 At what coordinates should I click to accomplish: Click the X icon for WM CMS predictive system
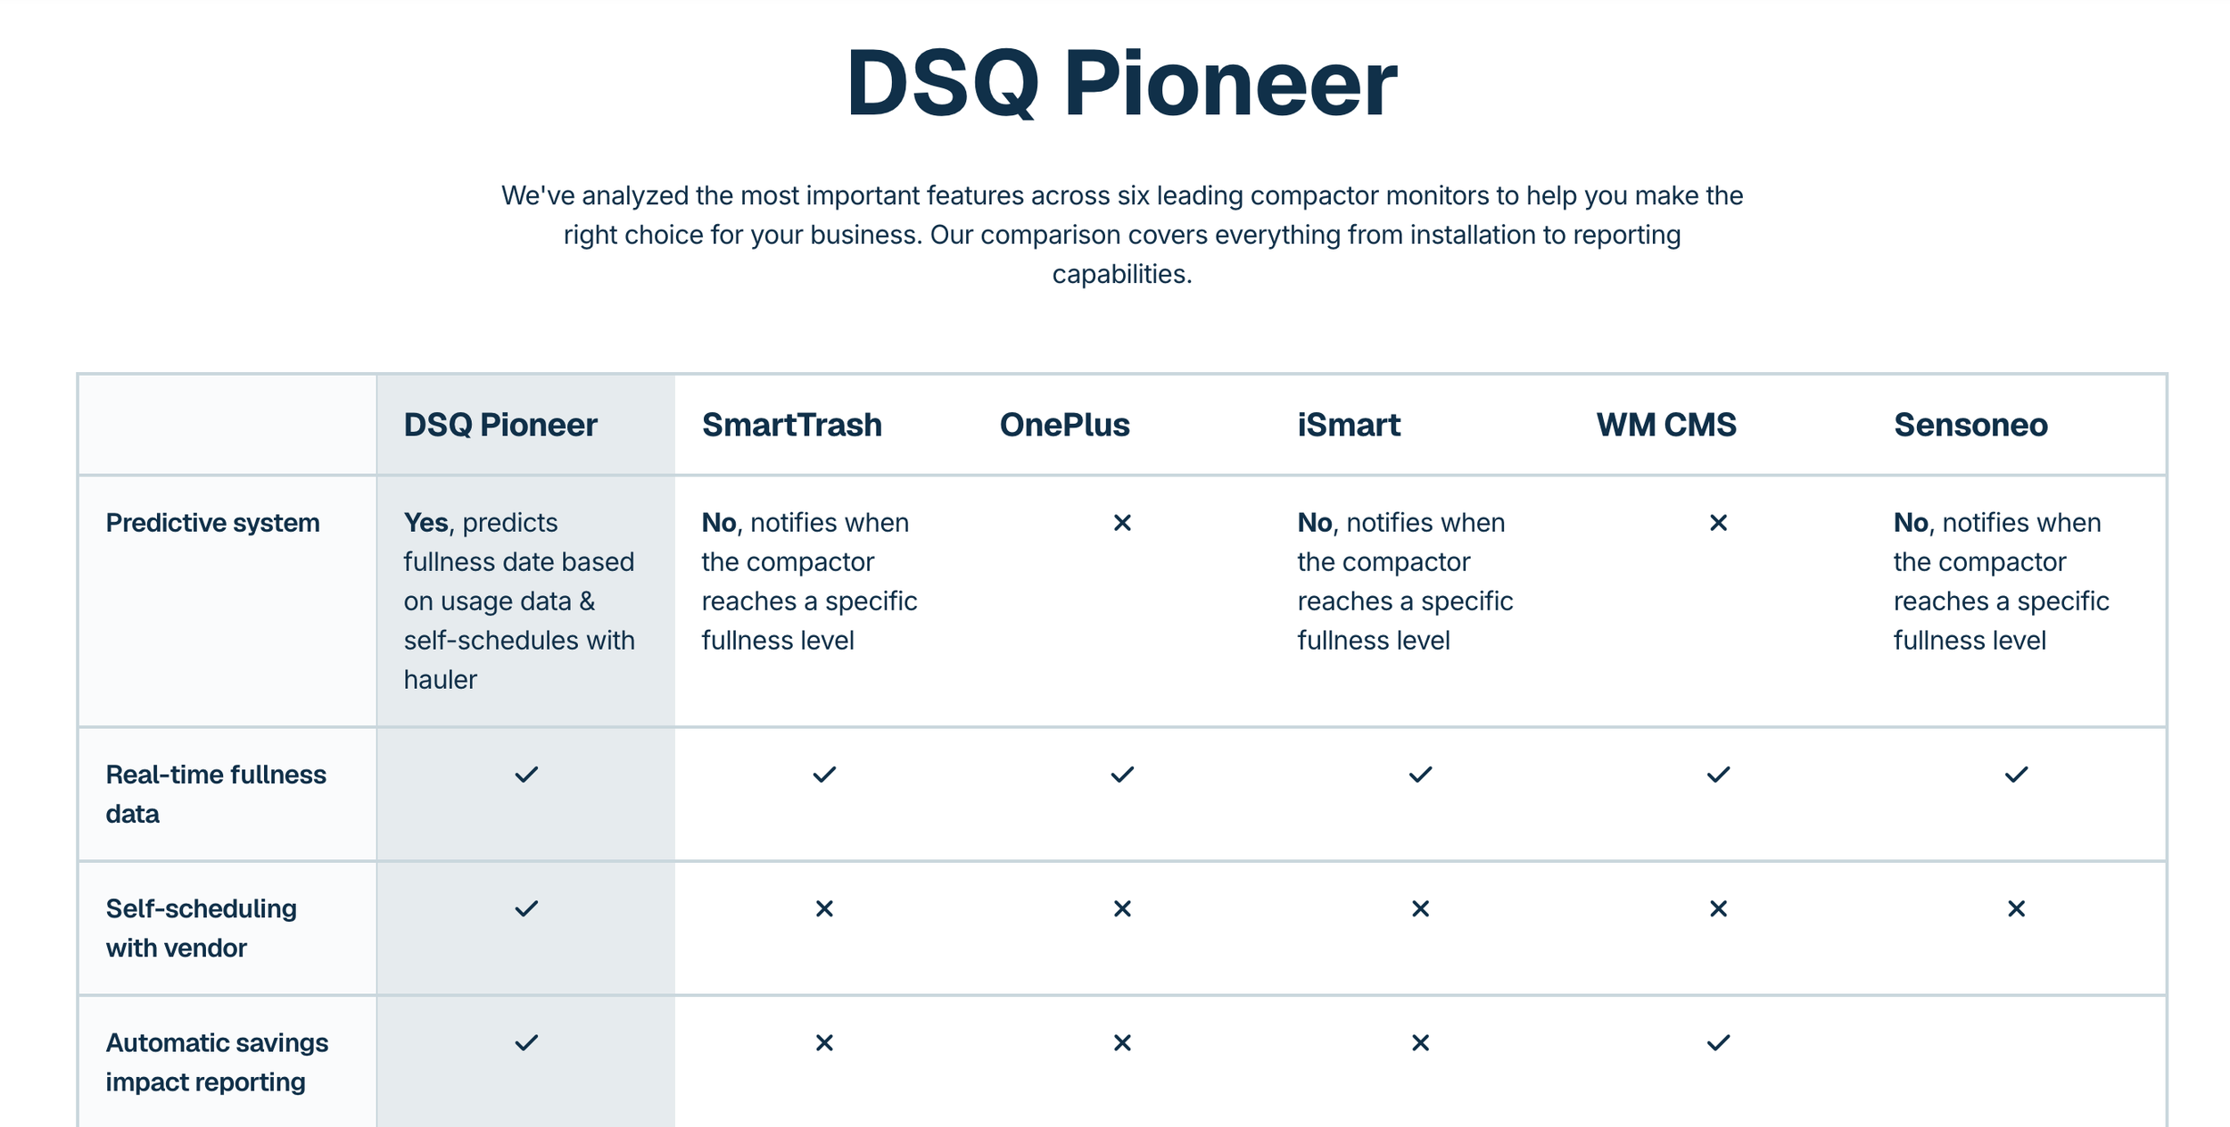tap(1718, 523)
